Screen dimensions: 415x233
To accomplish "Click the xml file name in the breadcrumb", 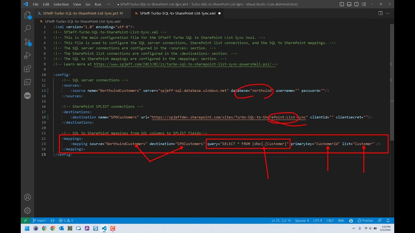I will [82, 21].
